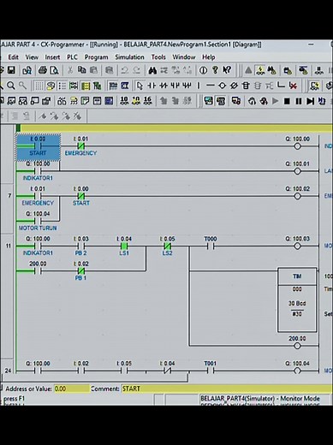Select the New Contact tool
Screen dimensions: 333x445
pos(152,86)
